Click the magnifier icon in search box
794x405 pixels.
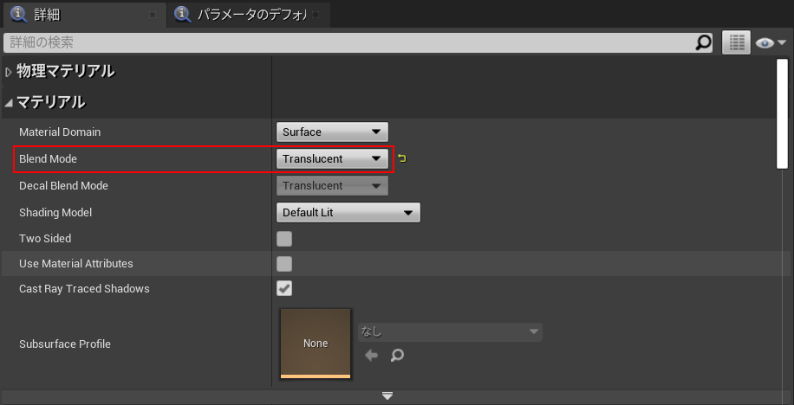pyautogui.click(x=703, y=43)
